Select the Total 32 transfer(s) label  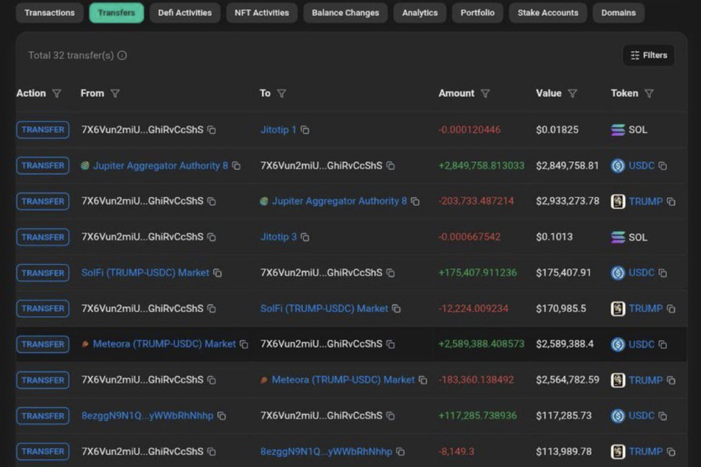pos(71,55)
